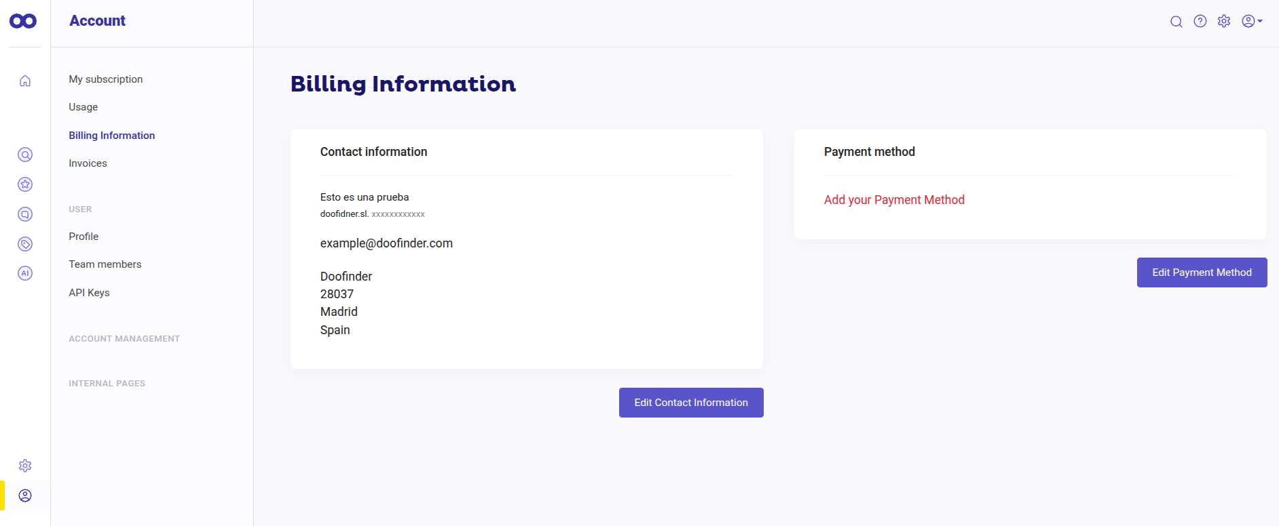Open the search engines magnifier icon in the left rail

pos(25,155)
